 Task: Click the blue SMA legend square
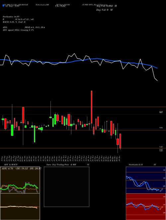click(3, 6)
